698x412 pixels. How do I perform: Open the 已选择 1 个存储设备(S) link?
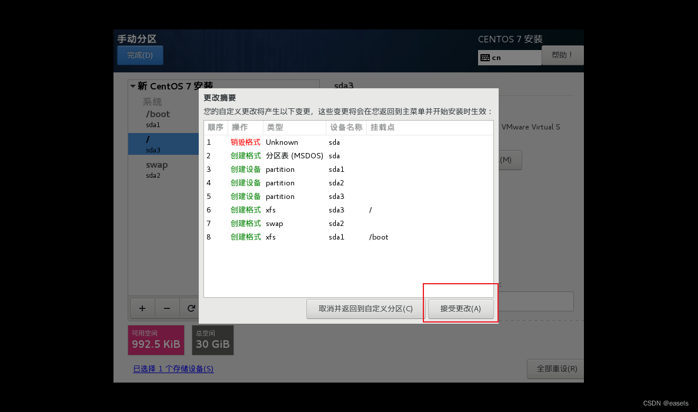pos(173,369)
